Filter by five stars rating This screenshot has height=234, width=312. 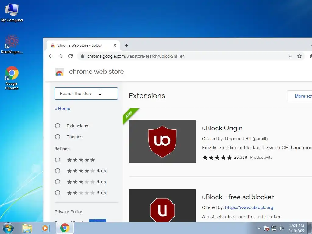click(58, 160)
